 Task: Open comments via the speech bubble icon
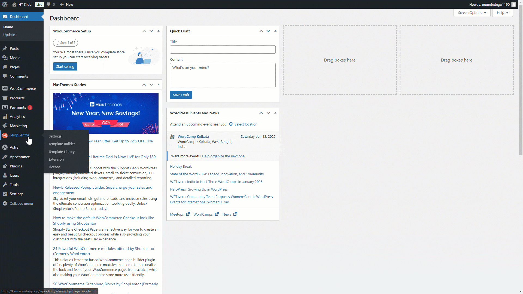pos(48,4)
